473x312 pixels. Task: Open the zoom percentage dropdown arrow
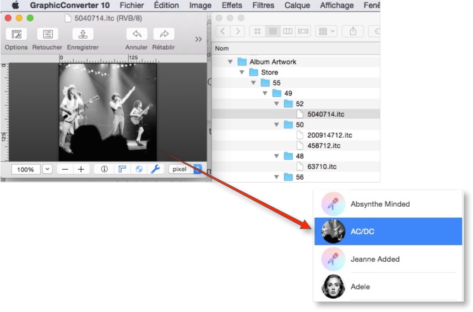pos(47,169)
